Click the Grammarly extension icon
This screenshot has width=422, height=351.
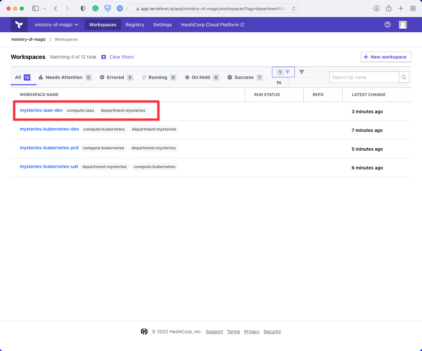(x=95, y=9)
